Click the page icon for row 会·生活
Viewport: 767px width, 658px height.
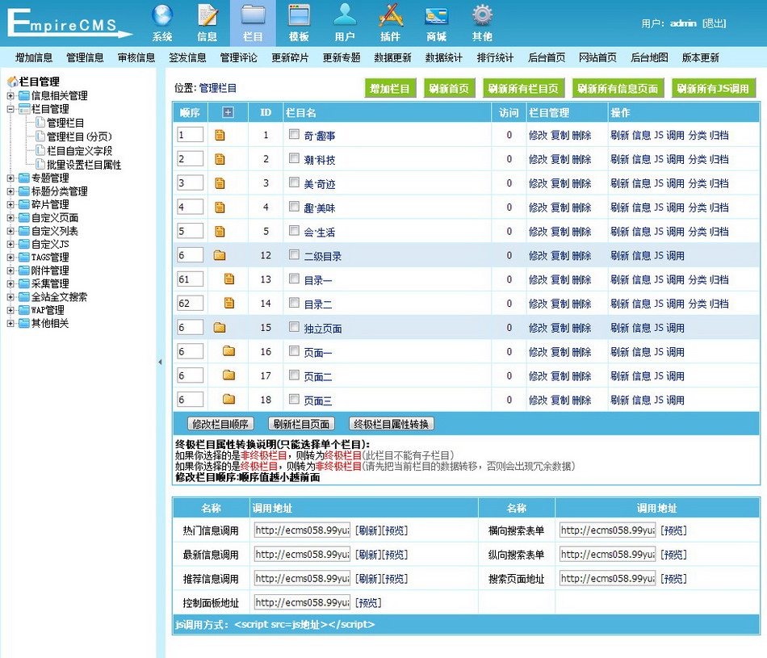[220, 232]
